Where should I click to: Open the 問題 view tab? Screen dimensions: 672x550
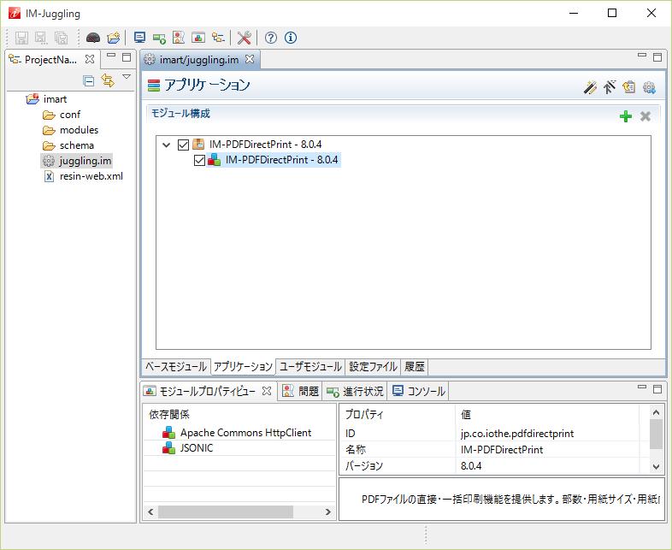tap(300, 391)
